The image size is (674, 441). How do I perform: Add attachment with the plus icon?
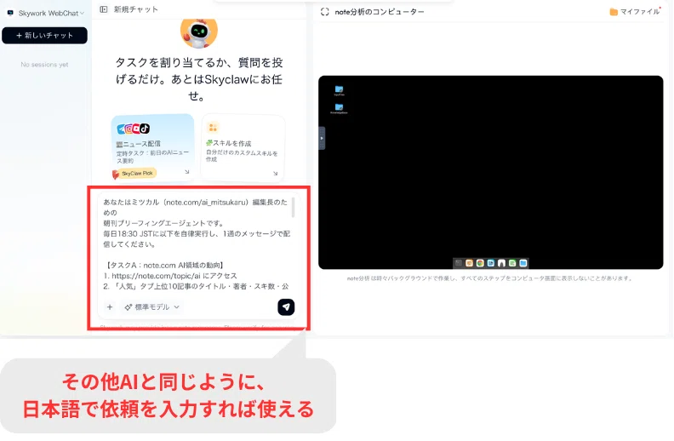[110, 306]
